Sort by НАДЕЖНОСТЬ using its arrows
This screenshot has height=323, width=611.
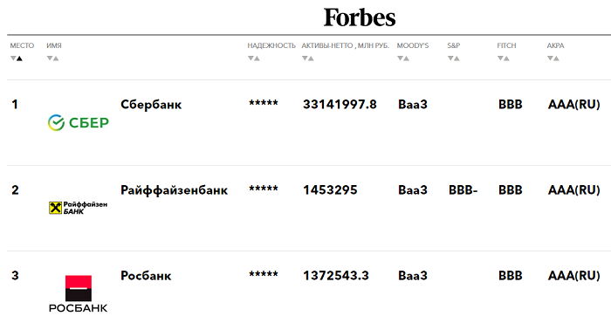[x=254, y=58]
